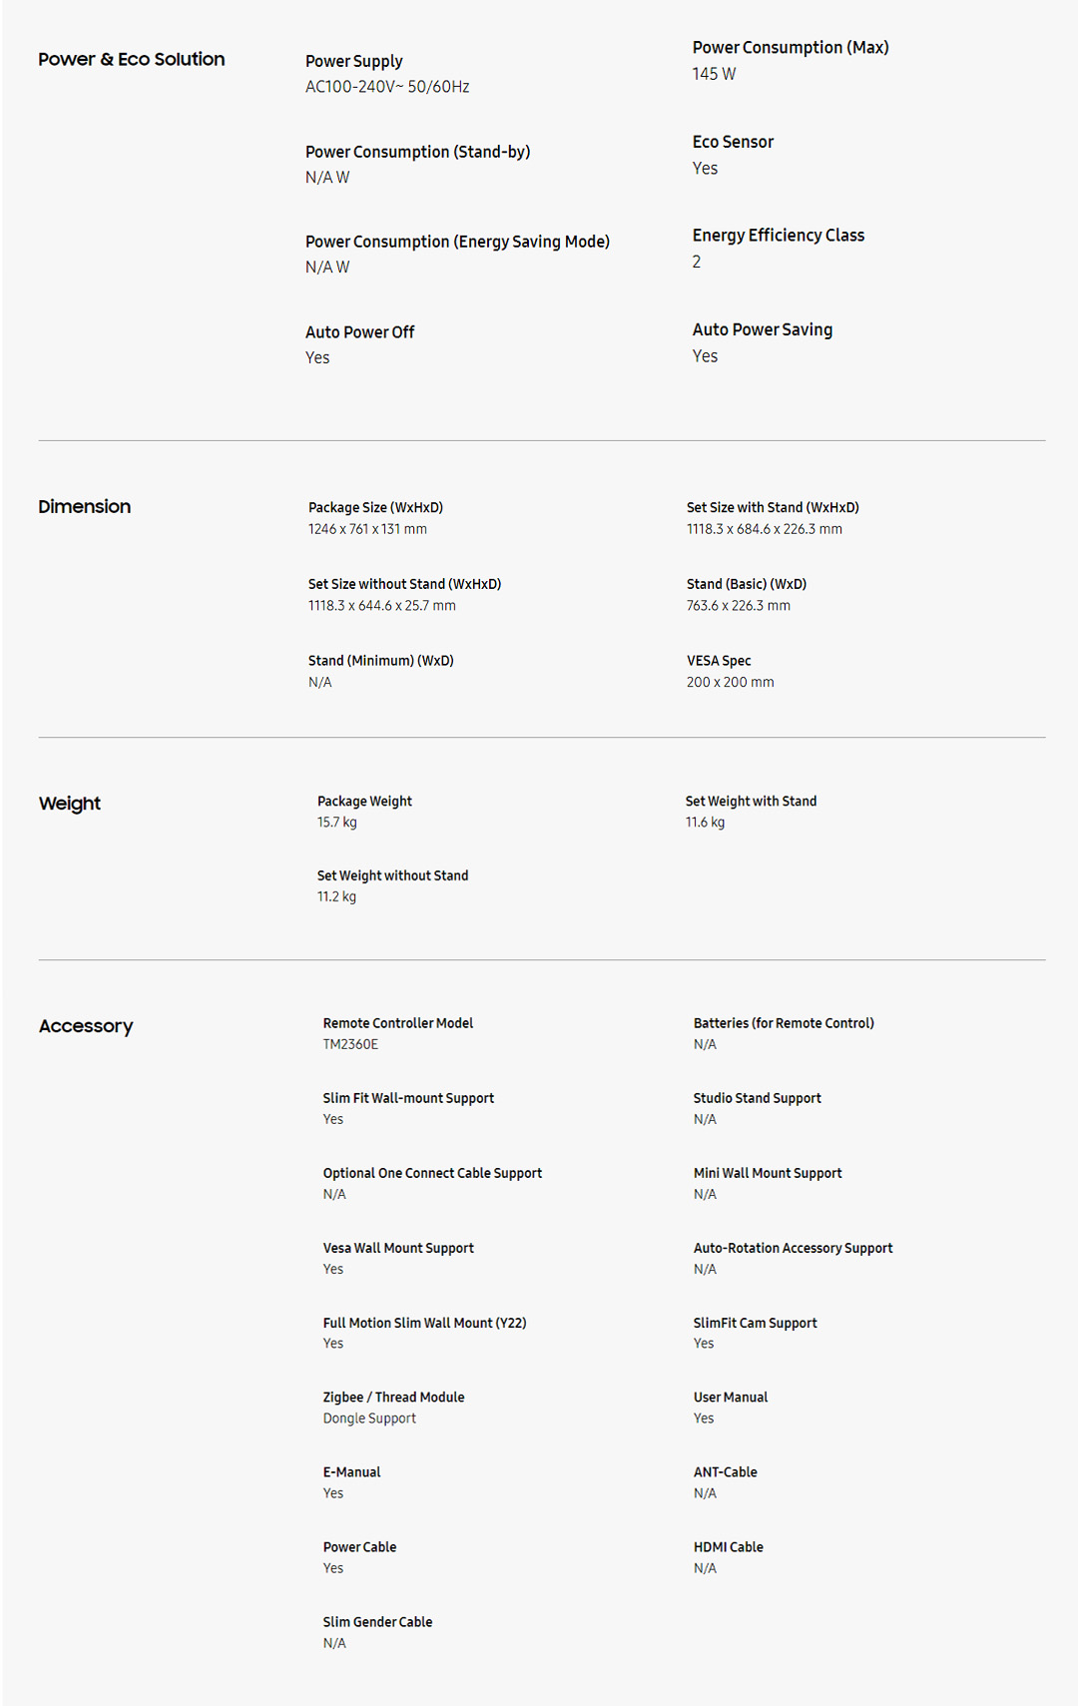The width and height of the screenshot is (1078, 1706).
Task: Select the Package Weight label
Action: point(364,802)
